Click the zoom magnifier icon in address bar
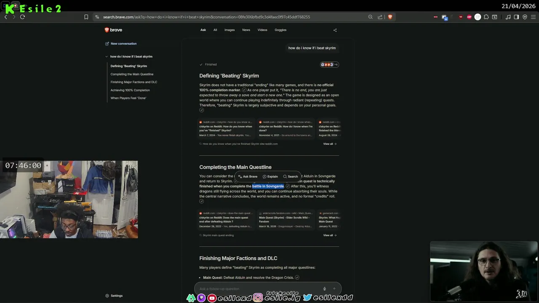539x303 pixels. [x=370, y=17]
